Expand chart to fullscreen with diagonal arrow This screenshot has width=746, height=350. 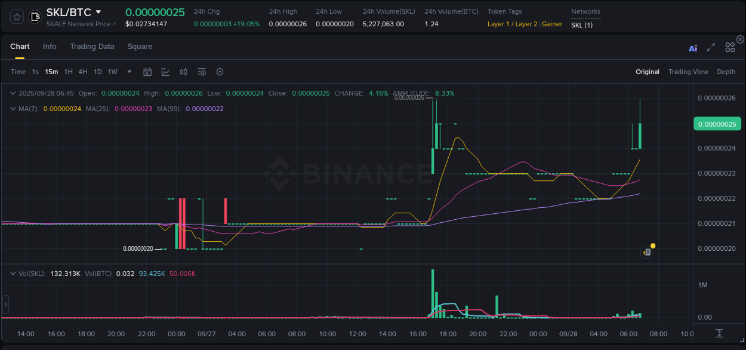tap(710, 47)
